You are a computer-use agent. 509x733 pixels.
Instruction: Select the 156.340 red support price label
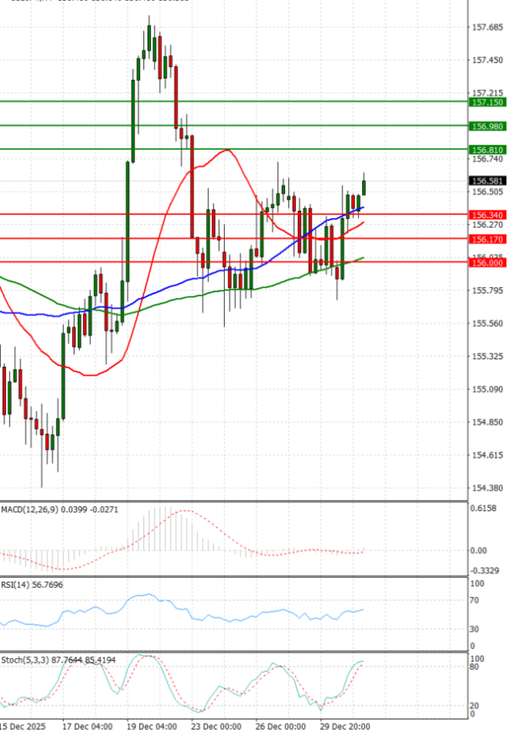point(486,215)
